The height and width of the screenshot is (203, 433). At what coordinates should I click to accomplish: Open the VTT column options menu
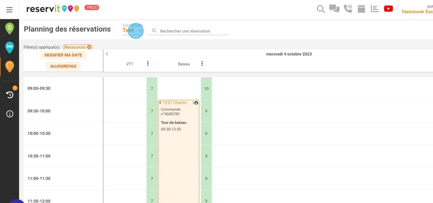[x=148, y=64]
